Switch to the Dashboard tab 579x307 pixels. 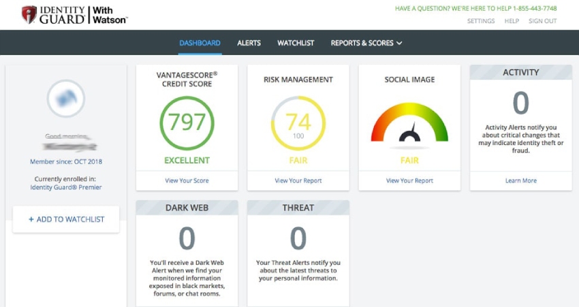pyautogui.click(x=200, y=43)
